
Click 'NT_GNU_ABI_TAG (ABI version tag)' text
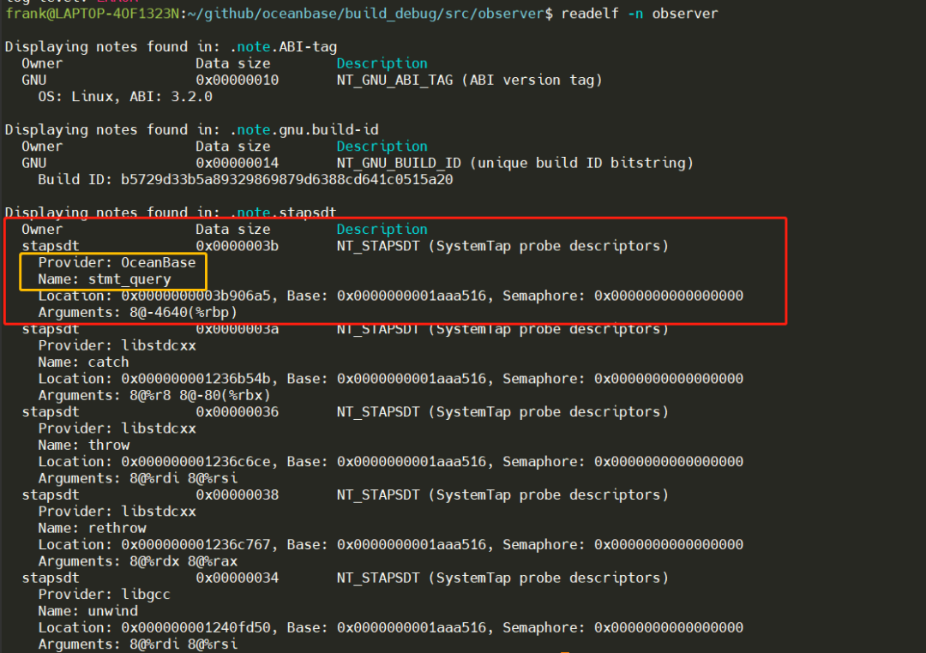coord(470,80)
